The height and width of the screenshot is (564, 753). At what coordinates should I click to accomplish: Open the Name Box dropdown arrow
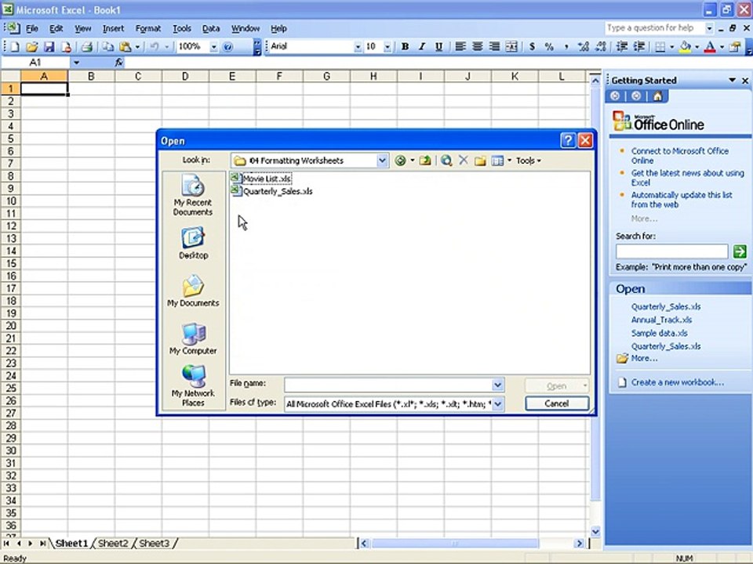tap(76, 63)
